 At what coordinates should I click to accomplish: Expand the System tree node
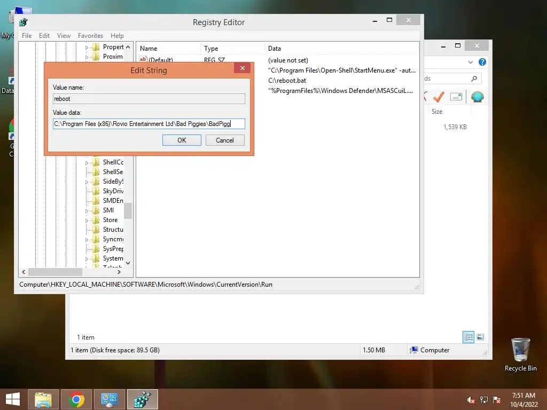coord(87,259)
